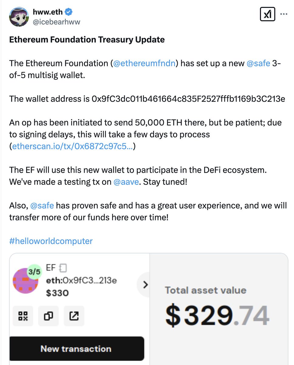Expand the Safe sidebar chevron arrow
294x365 pixels.
(x=145, y=285)
